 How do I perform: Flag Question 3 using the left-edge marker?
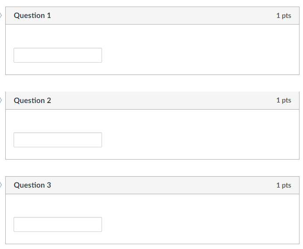1,185
